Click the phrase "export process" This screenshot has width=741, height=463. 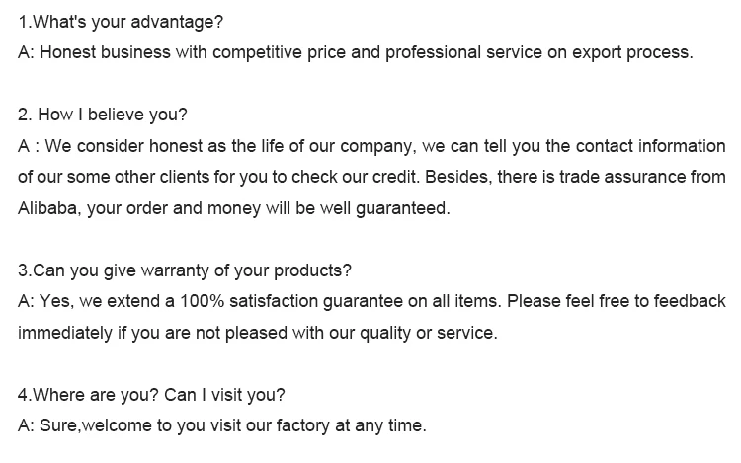[632, 52]
